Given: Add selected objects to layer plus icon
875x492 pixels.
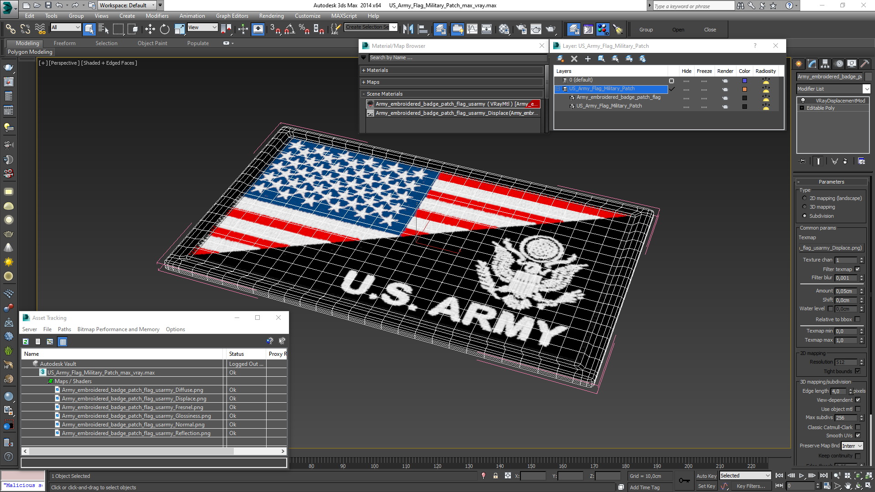Looking at the screenshot, I should (x=588, y=59).
